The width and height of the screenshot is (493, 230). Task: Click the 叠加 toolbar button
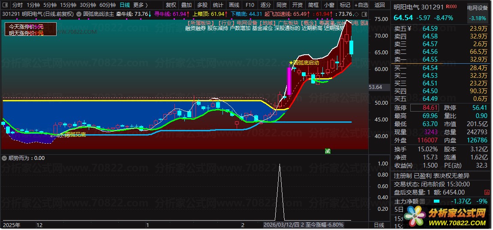click(x=186, y=5)
